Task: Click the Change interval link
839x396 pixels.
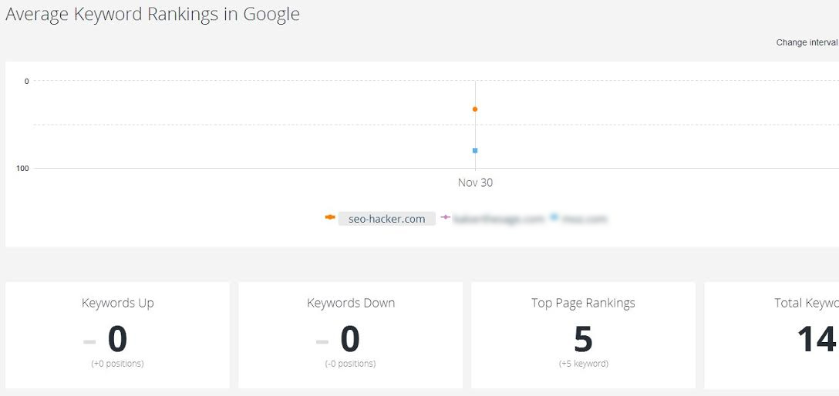Action: click(807, 42)
